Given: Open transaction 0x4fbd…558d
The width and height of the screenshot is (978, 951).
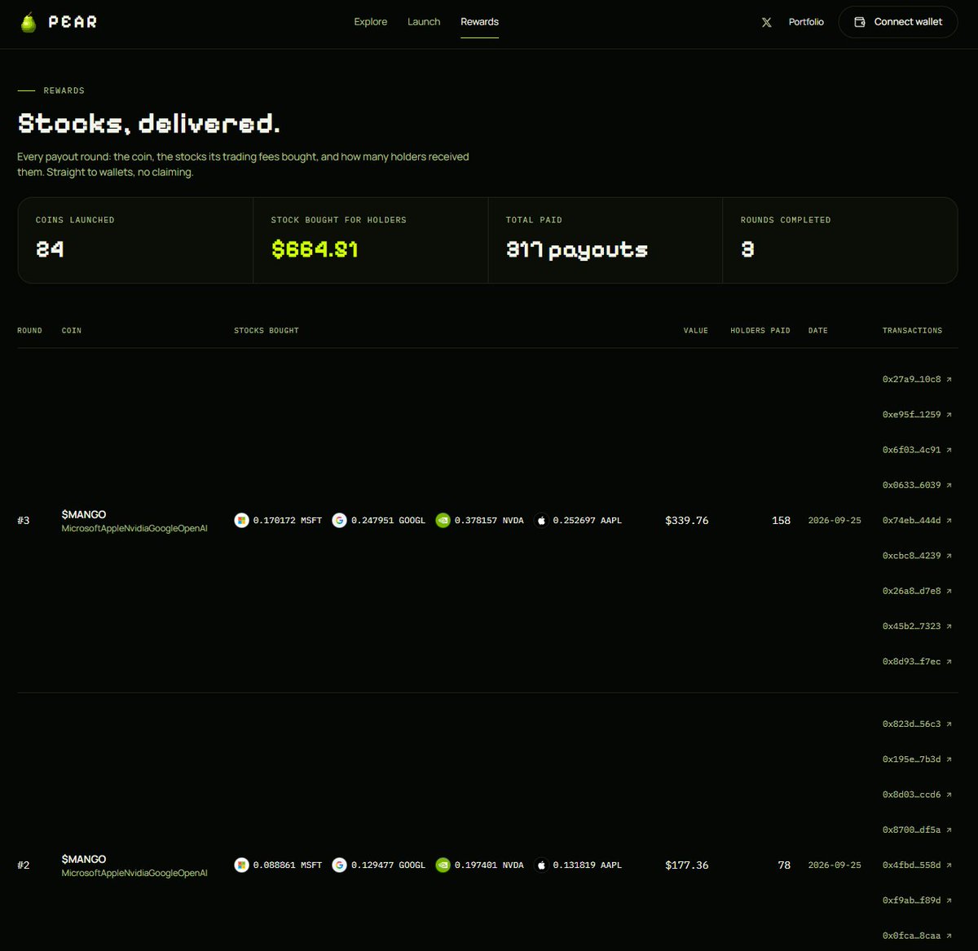Looking at the screenshot, I should 917,865.
